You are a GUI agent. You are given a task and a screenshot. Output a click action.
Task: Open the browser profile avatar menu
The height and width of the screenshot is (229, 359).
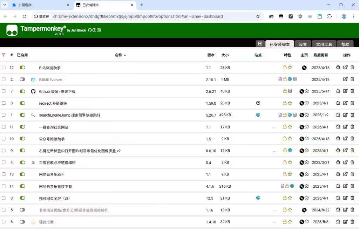[344, 16]
